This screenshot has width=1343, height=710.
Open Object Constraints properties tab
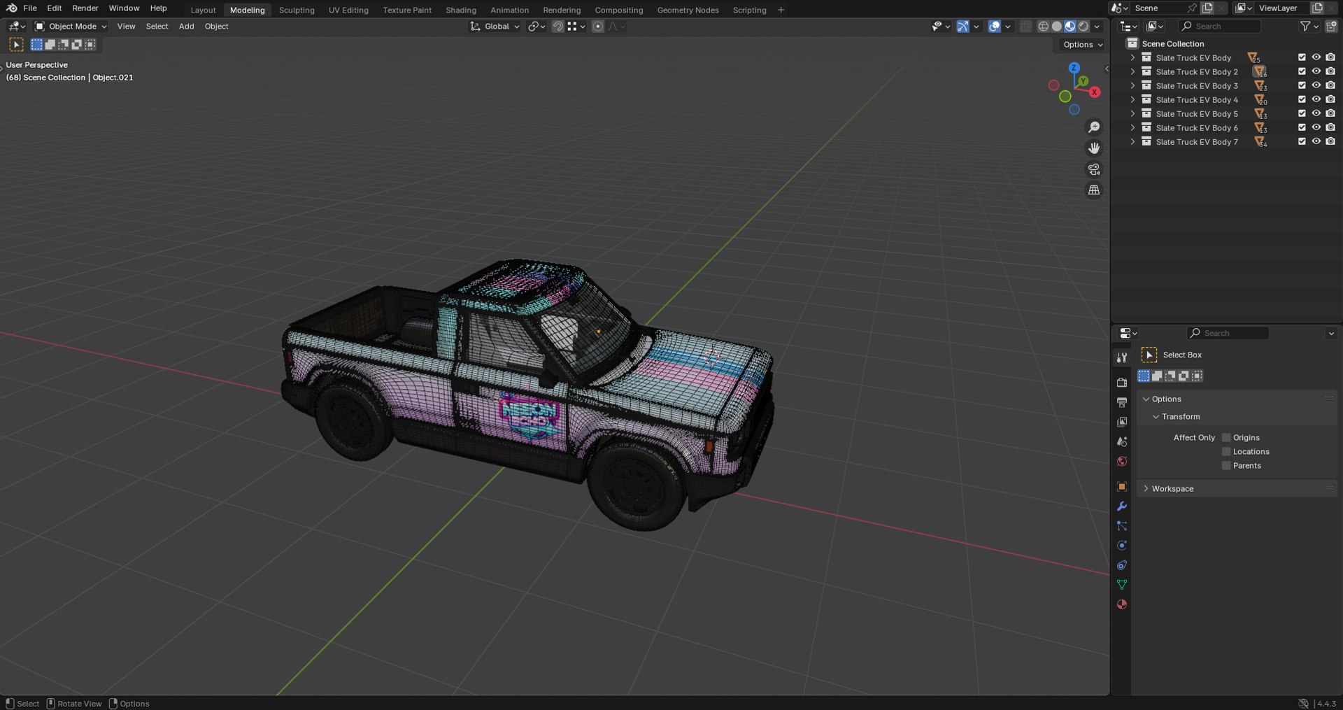(1122, 565)
